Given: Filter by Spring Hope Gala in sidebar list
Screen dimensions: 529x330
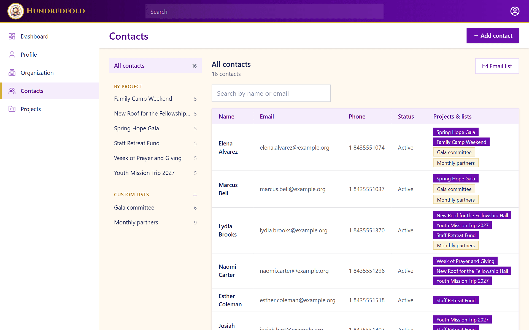Looking at the screenshot, I should coord(155,128).
